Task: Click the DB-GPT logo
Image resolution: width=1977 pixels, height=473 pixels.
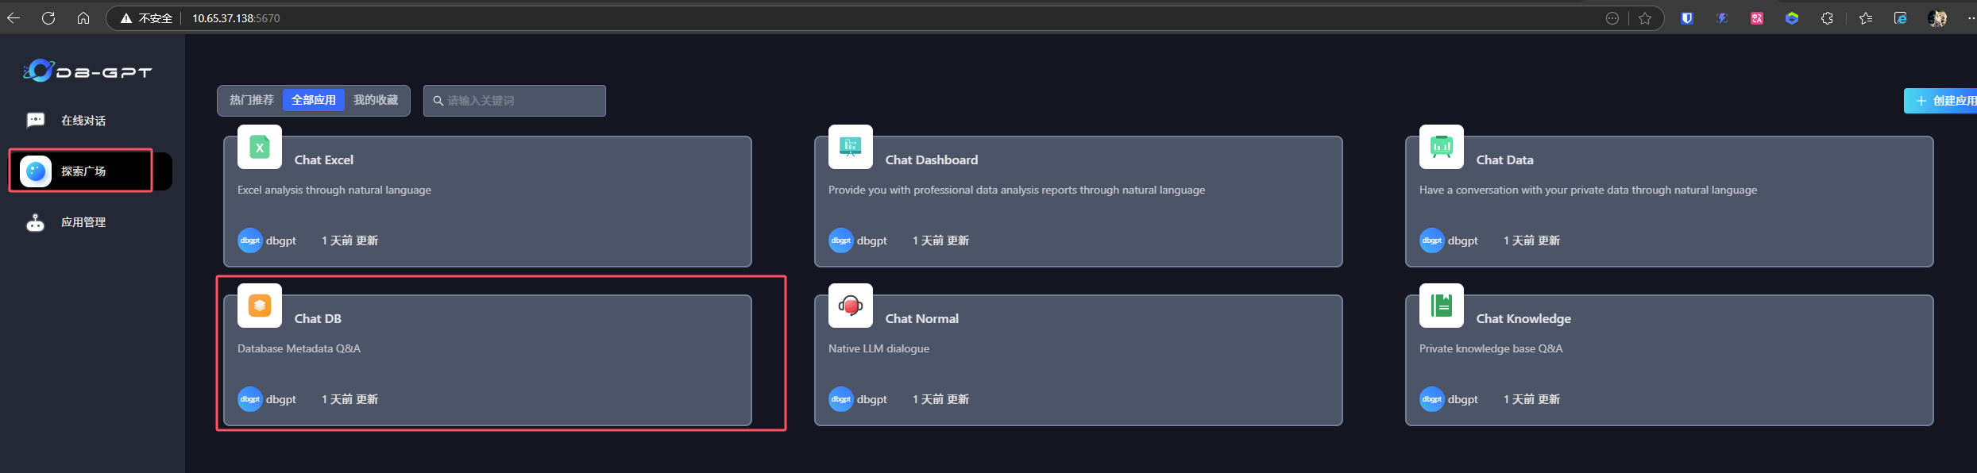Action: click(87, 71)
